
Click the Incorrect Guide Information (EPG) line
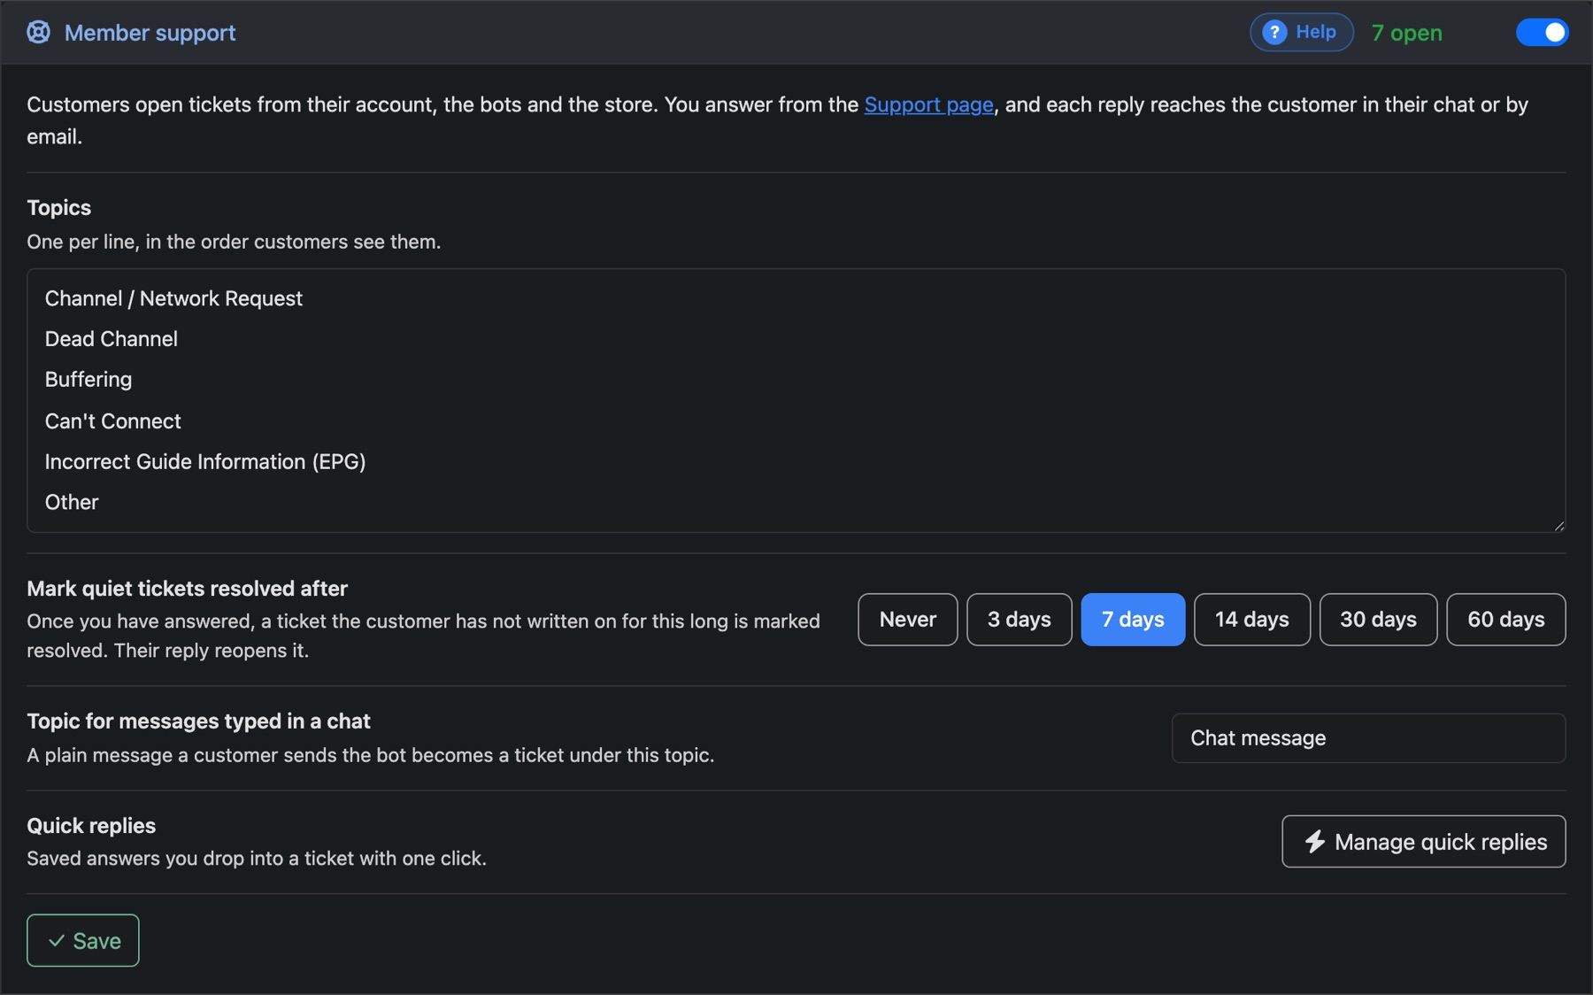point(205,462)
